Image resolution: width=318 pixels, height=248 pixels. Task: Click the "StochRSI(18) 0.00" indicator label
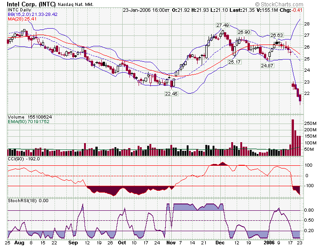[28, 201]
